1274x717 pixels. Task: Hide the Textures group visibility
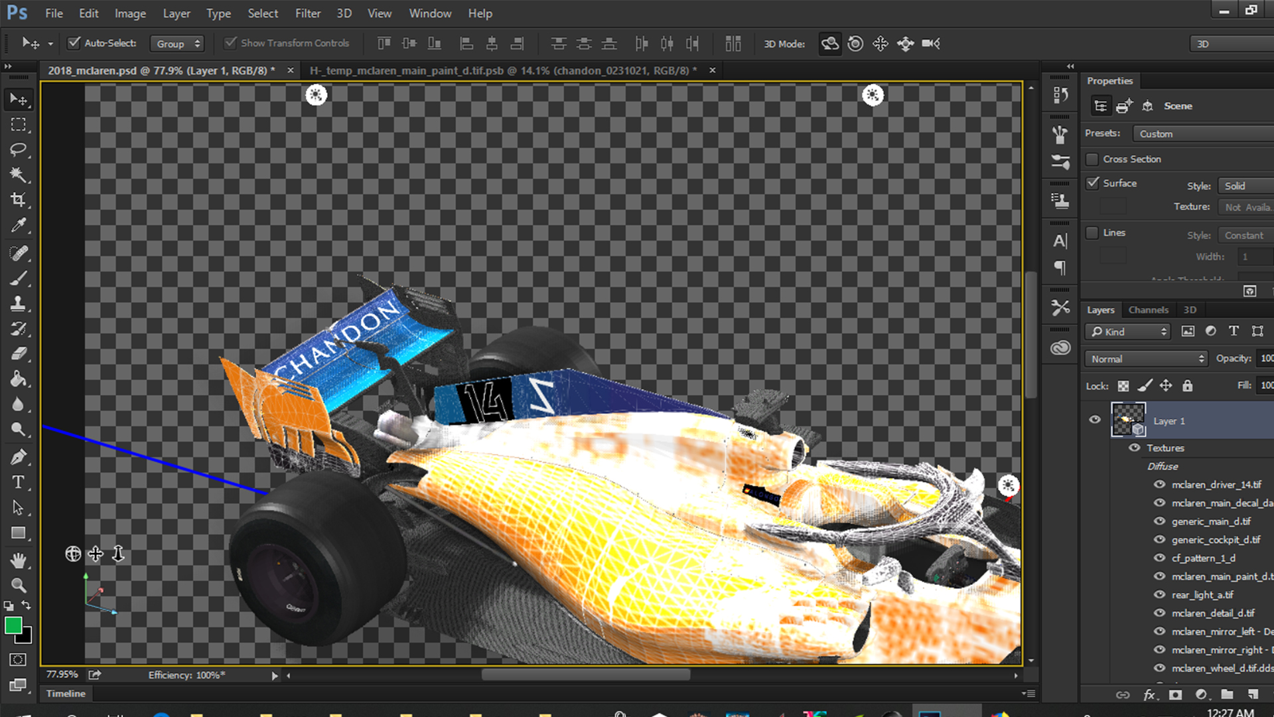[x=1135, y=448]
